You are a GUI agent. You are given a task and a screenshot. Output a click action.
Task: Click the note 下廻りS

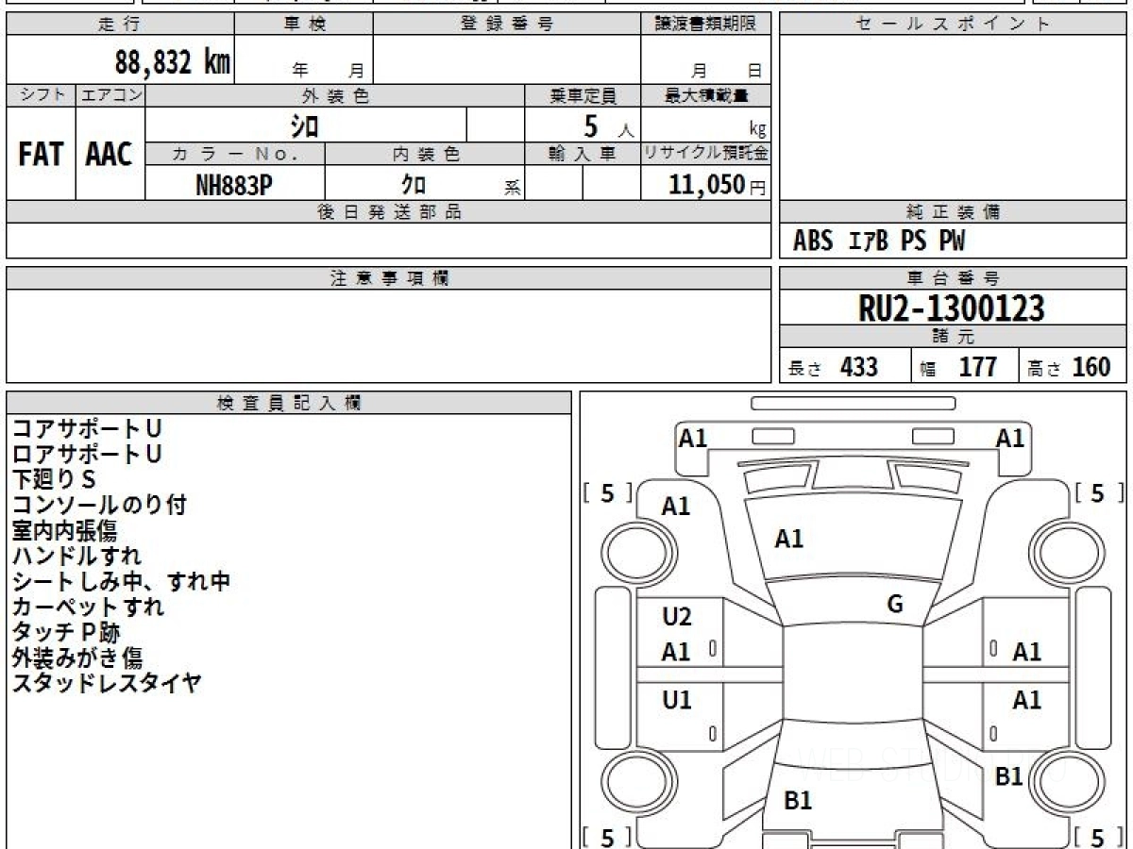tap(54, 480)
